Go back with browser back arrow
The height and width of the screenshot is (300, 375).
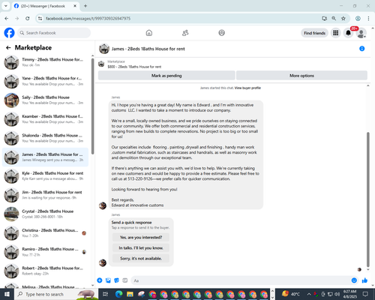pyautogui.click(x=7, y=19)
